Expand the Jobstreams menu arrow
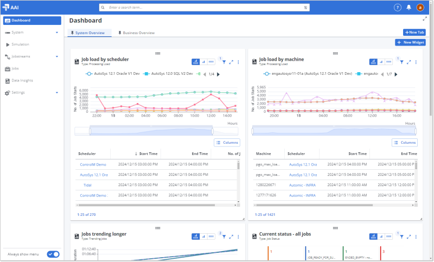 click(57, 56)
